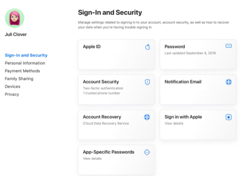
Task: Click the lifebuoy icon in Account Recovery
Action: point(147,117)
